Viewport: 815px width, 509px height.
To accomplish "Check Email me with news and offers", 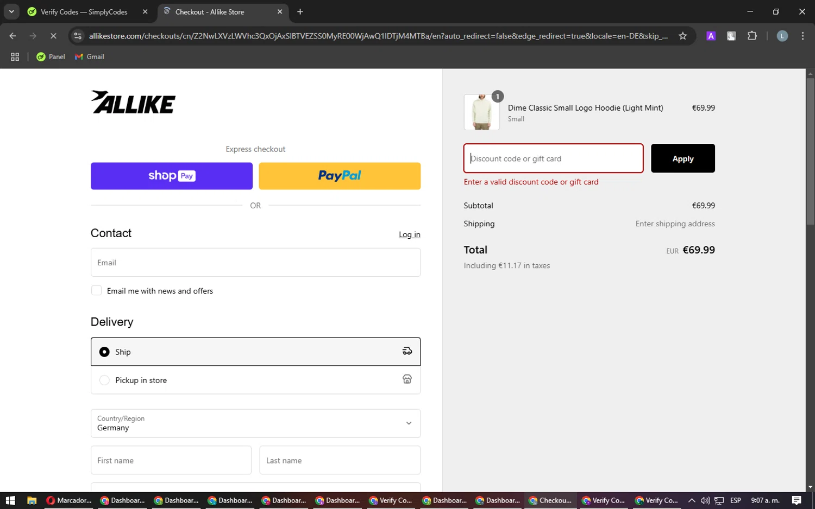I will (97, 290).
